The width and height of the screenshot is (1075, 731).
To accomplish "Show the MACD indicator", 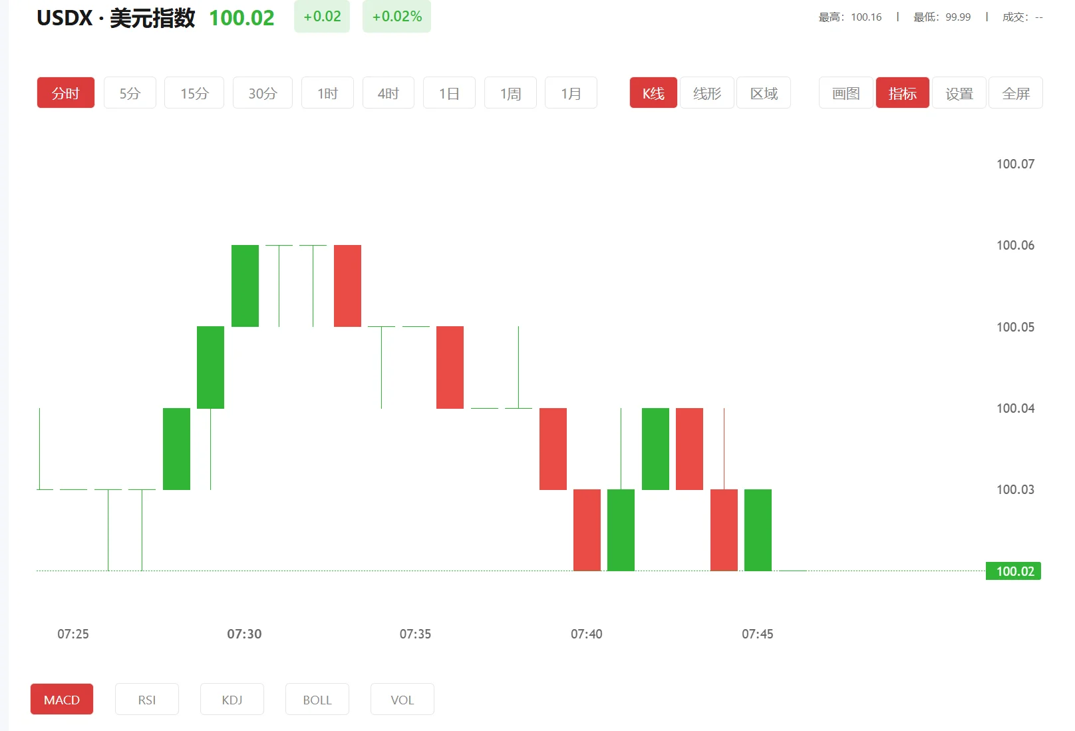I will point(61,699).
